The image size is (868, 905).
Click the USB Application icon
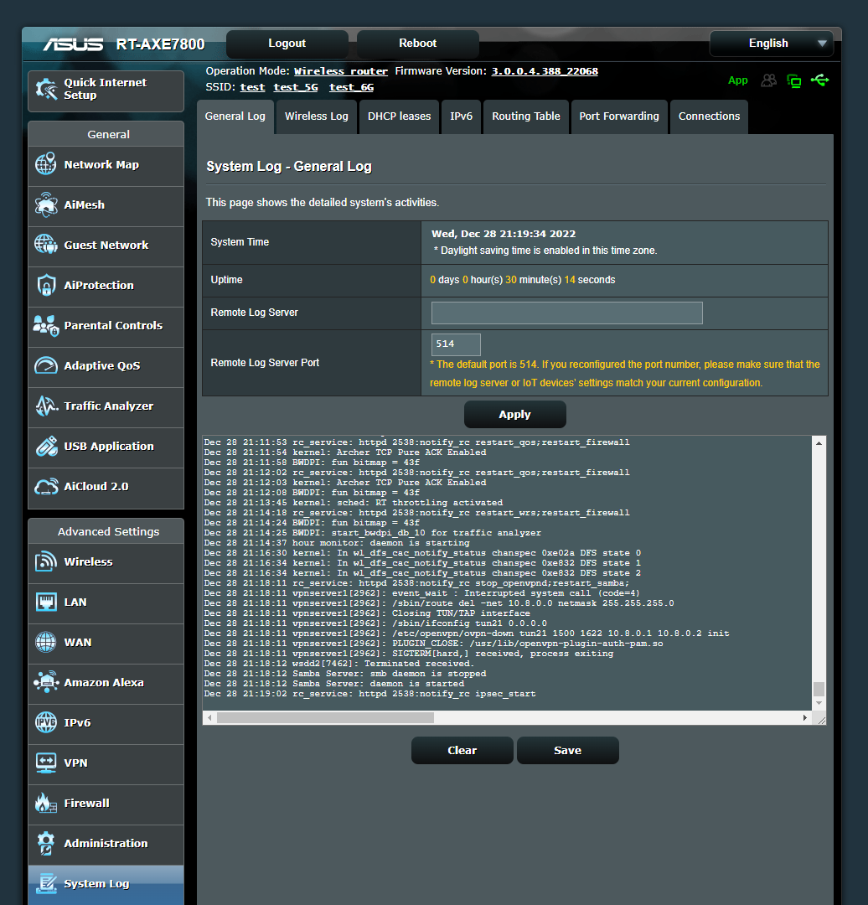pyautogui.click(x=46, y=446)
